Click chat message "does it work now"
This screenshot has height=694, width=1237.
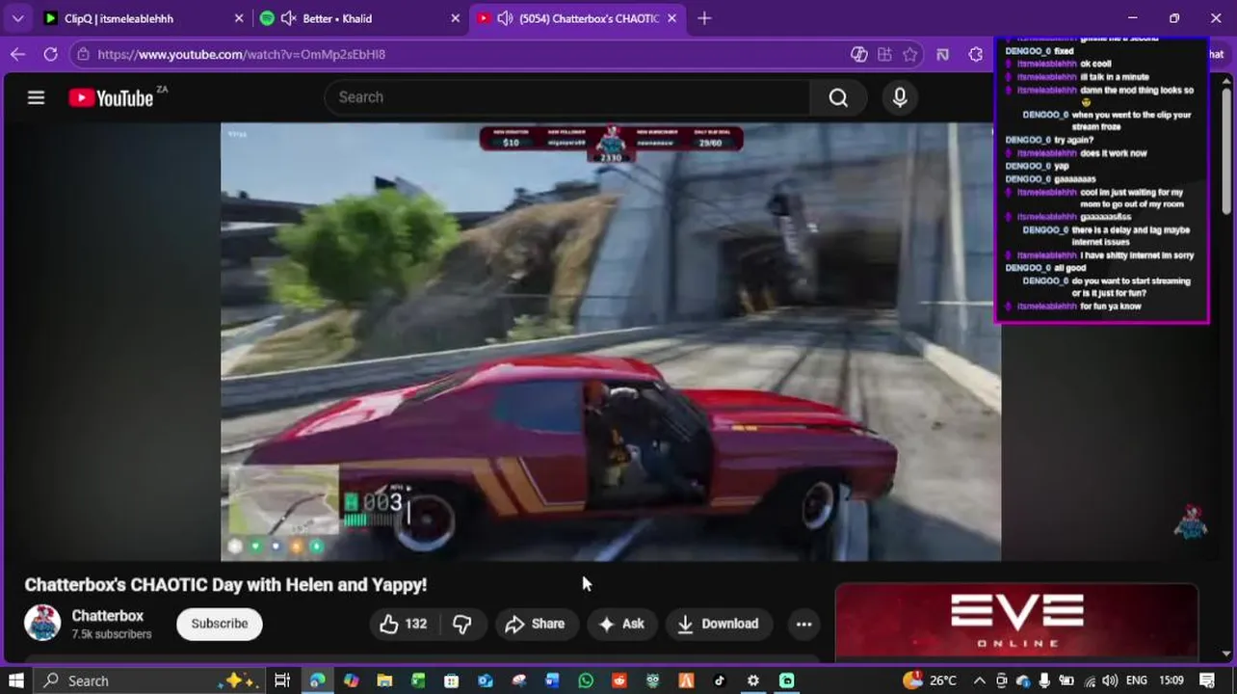coord(1114,153)
